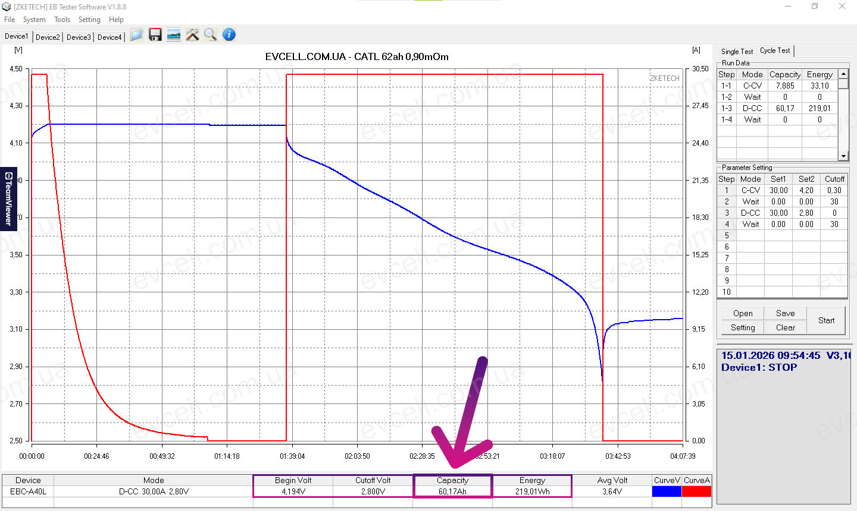Open the blue info icon
This screenshot has width=857, height=511.
(229, 35)
